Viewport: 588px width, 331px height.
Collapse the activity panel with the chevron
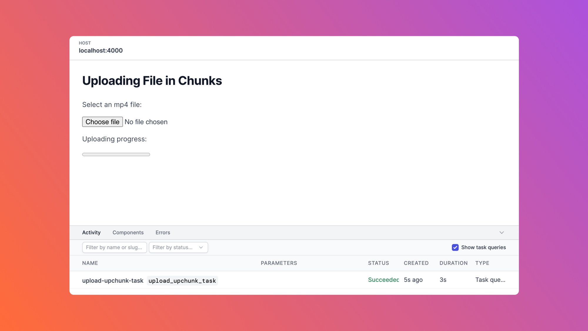pyautogui.click(x=502, y=232)
